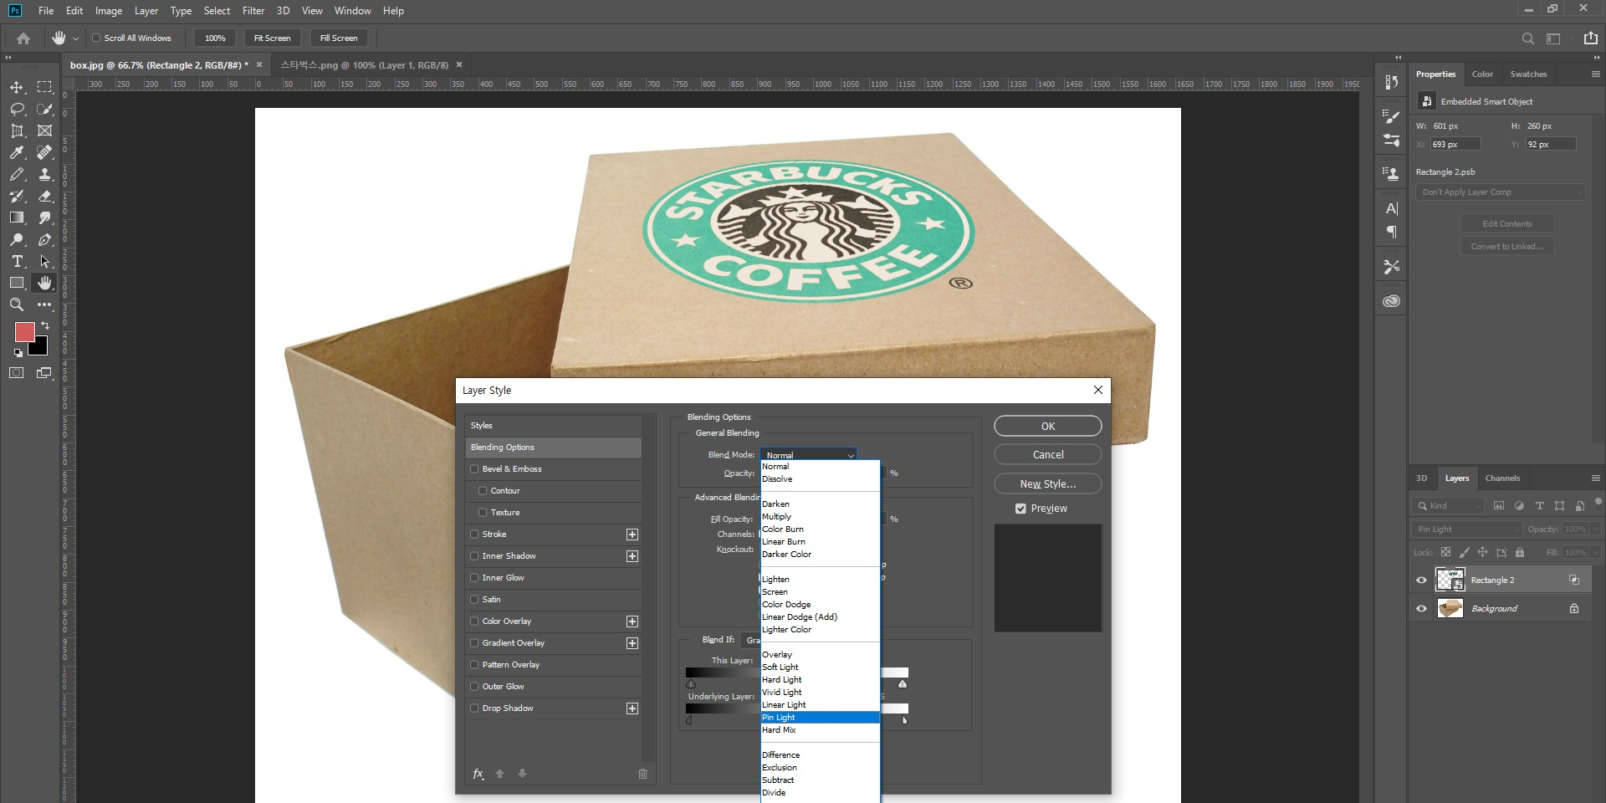This screenshot has width=1606, height=803.
Task: Click the Fit Screen button
Action: 272,38
